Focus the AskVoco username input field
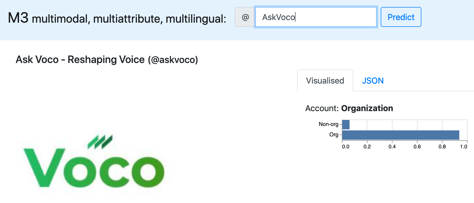 [x=316, y=17]
